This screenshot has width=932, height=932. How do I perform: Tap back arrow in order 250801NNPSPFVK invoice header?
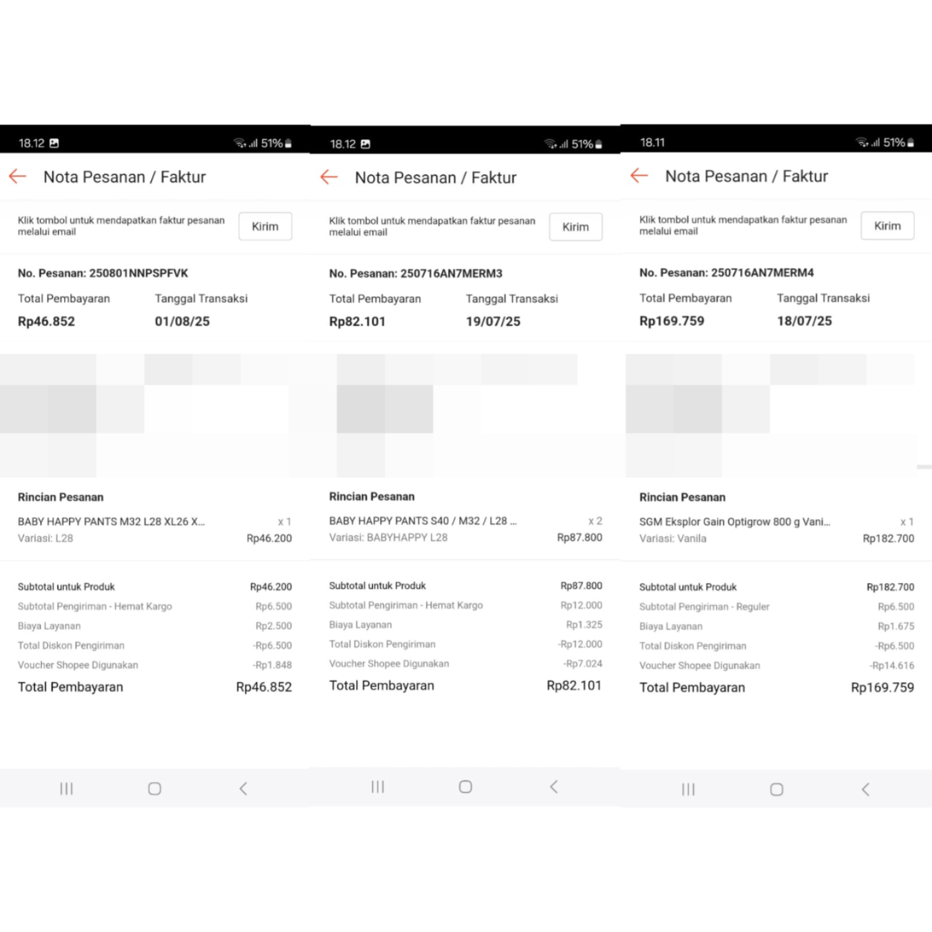coord(18,177)
